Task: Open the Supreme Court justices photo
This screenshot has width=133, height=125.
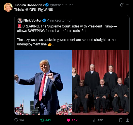Action: click(101, 82)
